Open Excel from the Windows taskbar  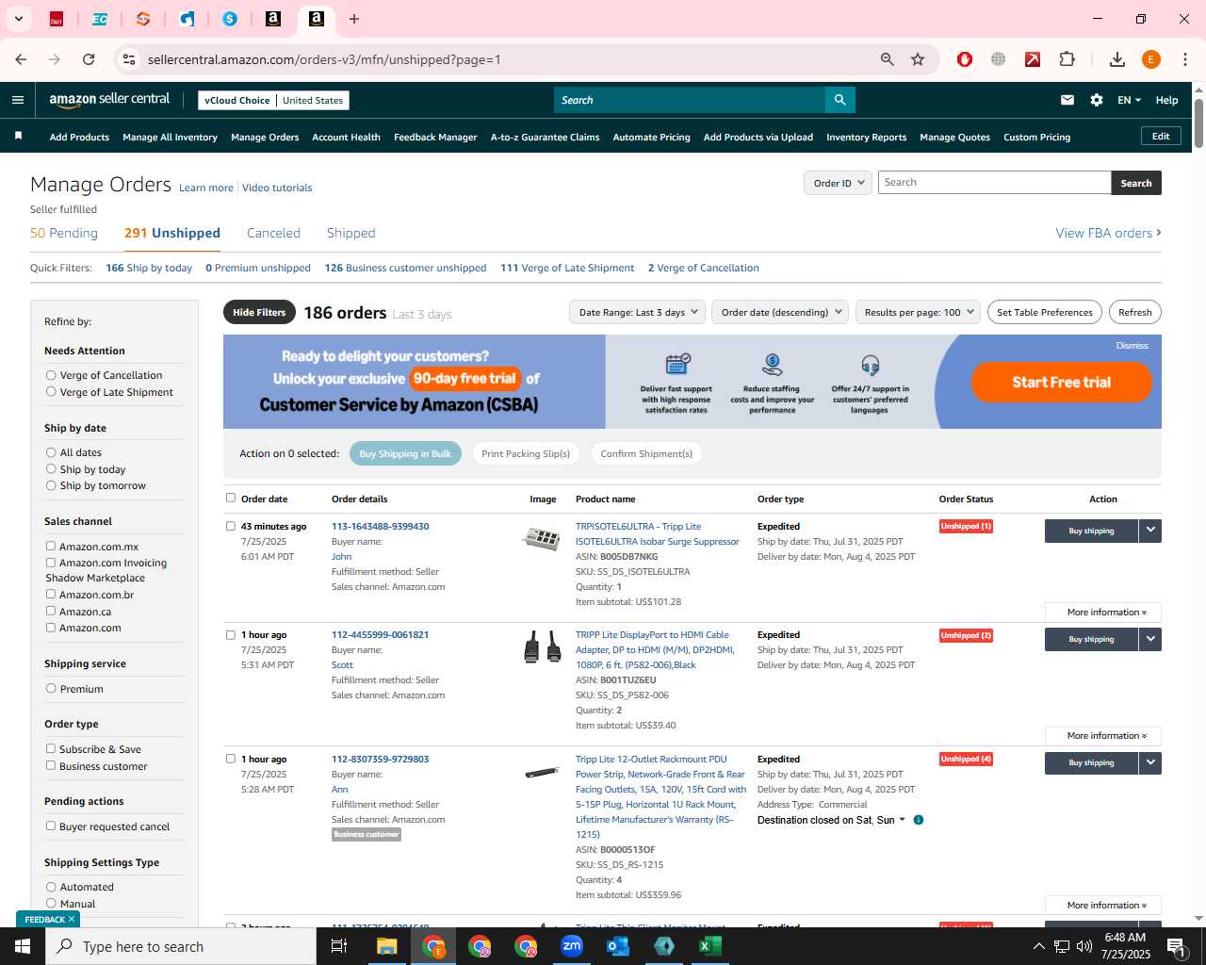point(710,946)
